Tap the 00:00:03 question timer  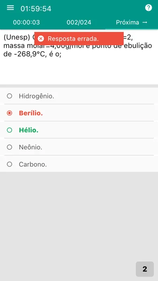tap(27, 22)
